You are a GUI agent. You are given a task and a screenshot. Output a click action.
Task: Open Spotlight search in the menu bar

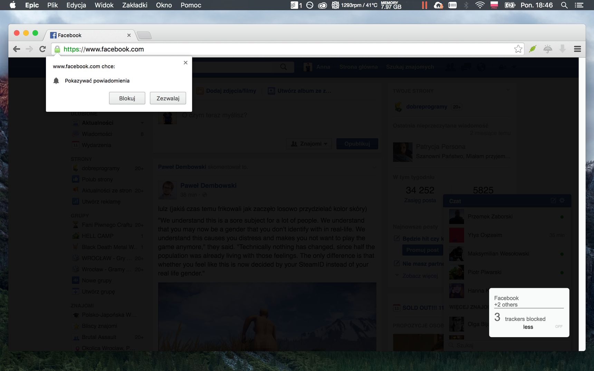click(564, 5)
